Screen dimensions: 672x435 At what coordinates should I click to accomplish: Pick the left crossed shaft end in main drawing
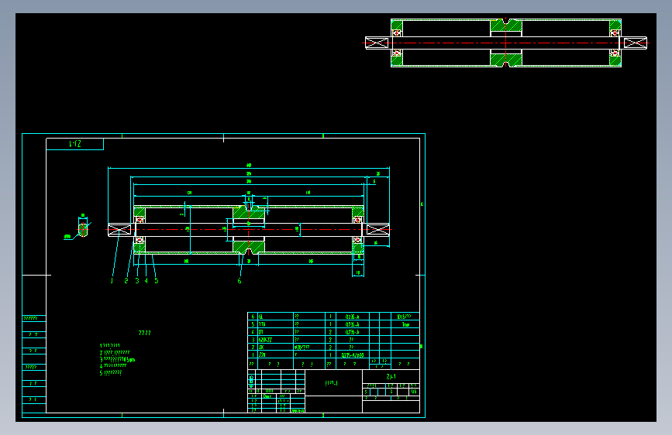(x=119, y=230)
